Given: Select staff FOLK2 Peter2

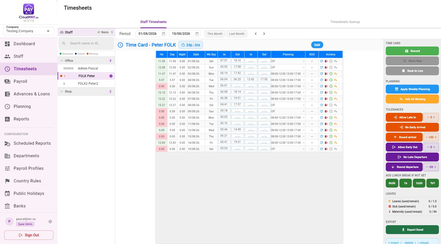Looking at the screenshot, I should 86,84.
